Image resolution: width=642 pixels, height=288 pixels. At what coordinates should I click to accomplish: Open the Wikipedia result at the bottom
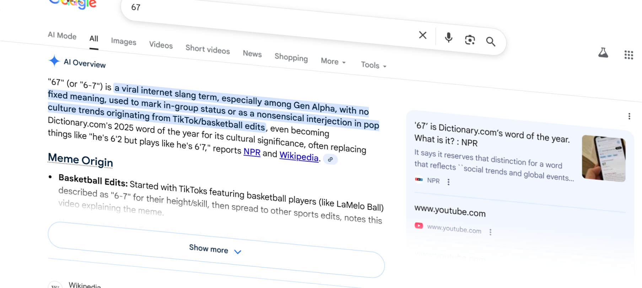point(85,285)
